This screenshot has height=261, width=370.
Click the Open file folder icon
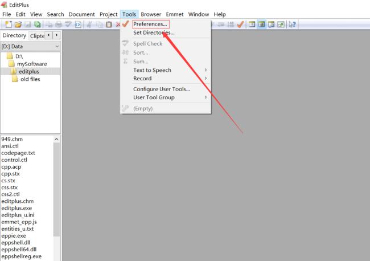pos(18,25)
